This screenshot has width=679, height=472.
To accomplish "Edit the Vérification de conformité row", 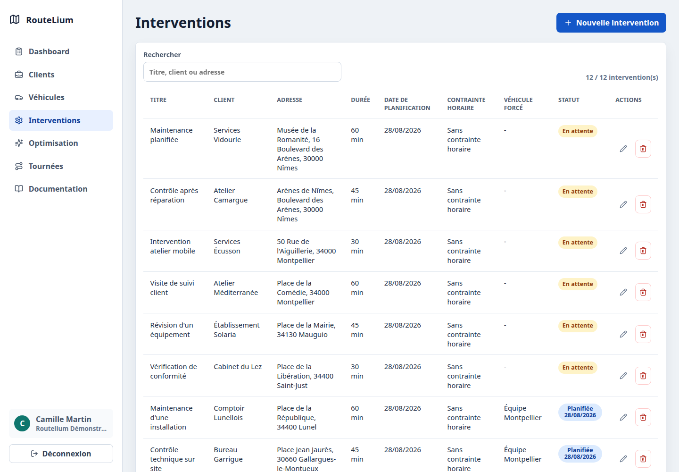I will point(623,376).
